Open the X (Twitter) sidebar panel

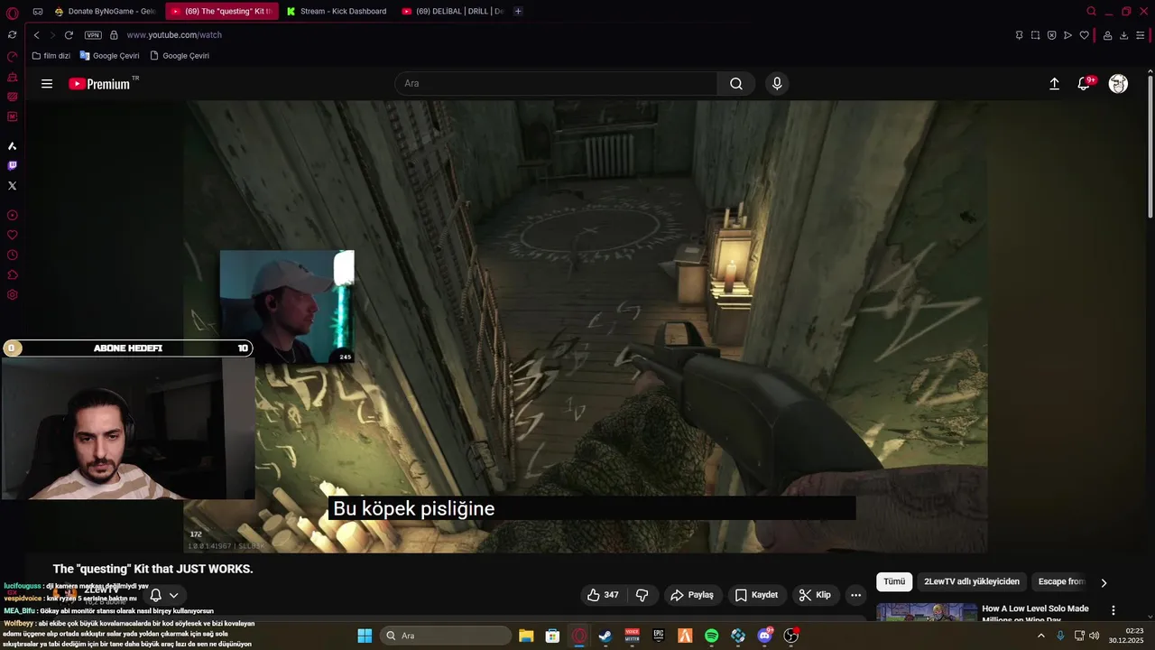point(12,185)
